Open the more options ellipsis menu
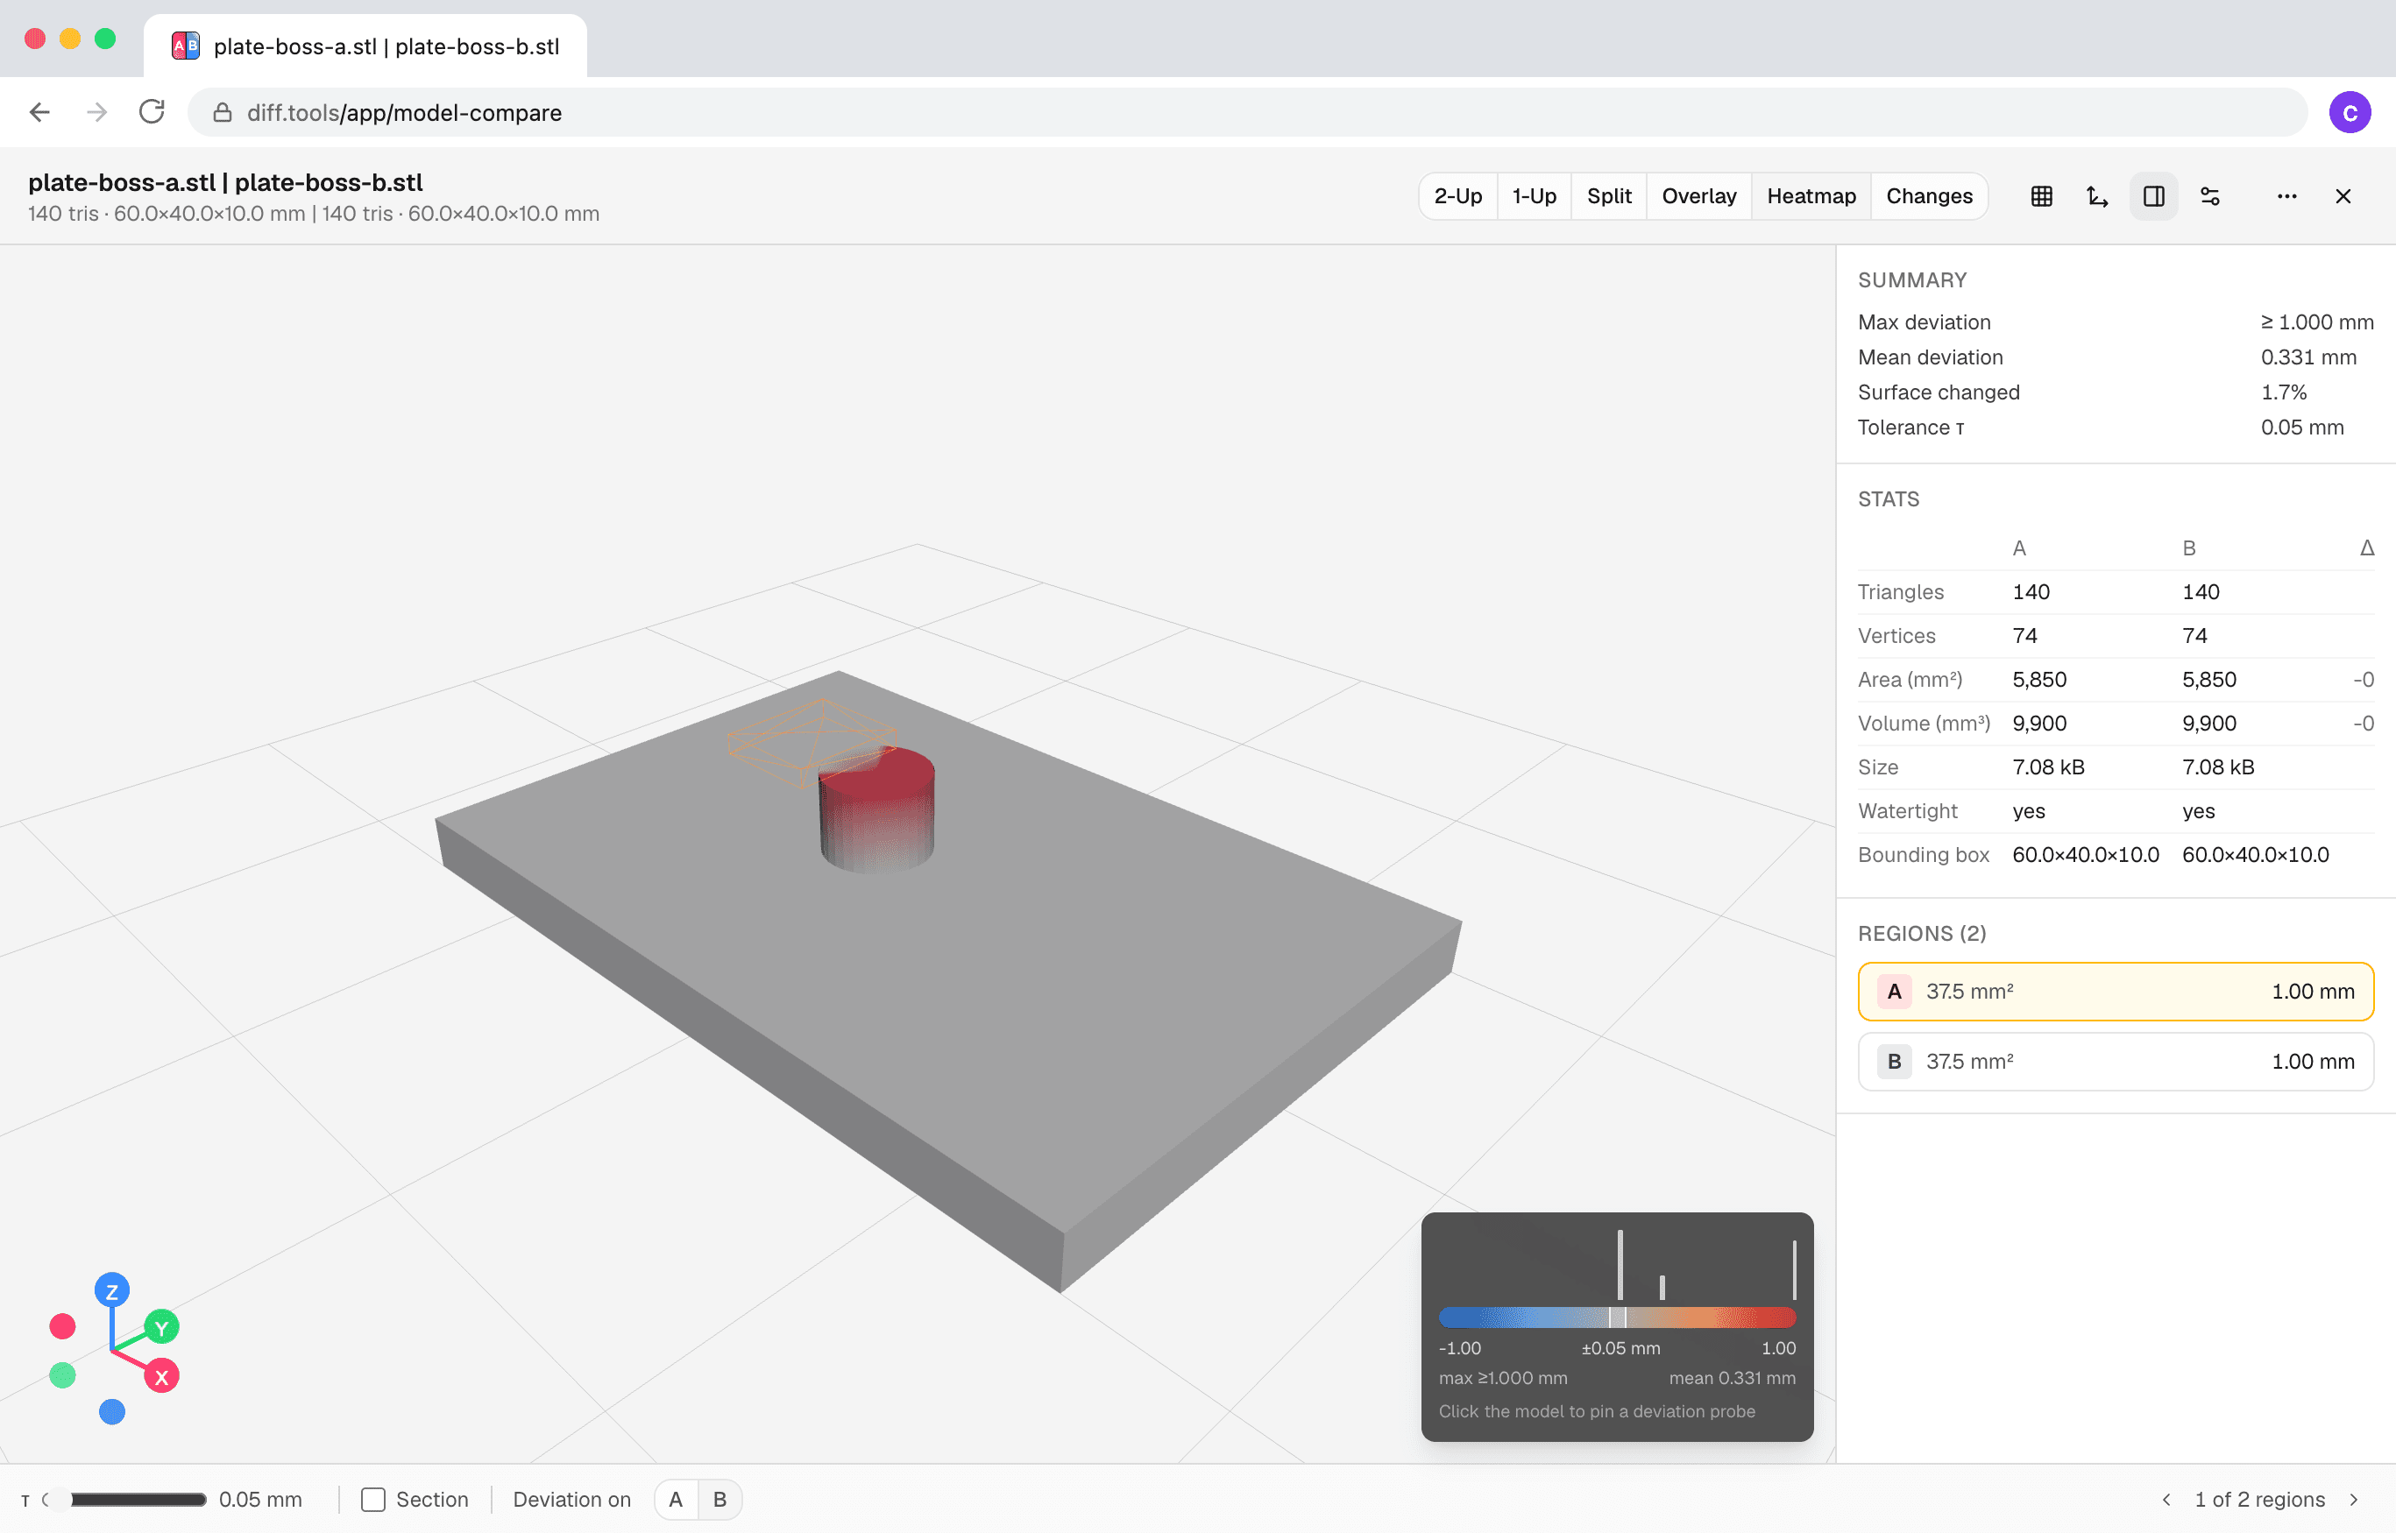2396x1533 pixels. pyautogui.click(x=2286, y=196)
